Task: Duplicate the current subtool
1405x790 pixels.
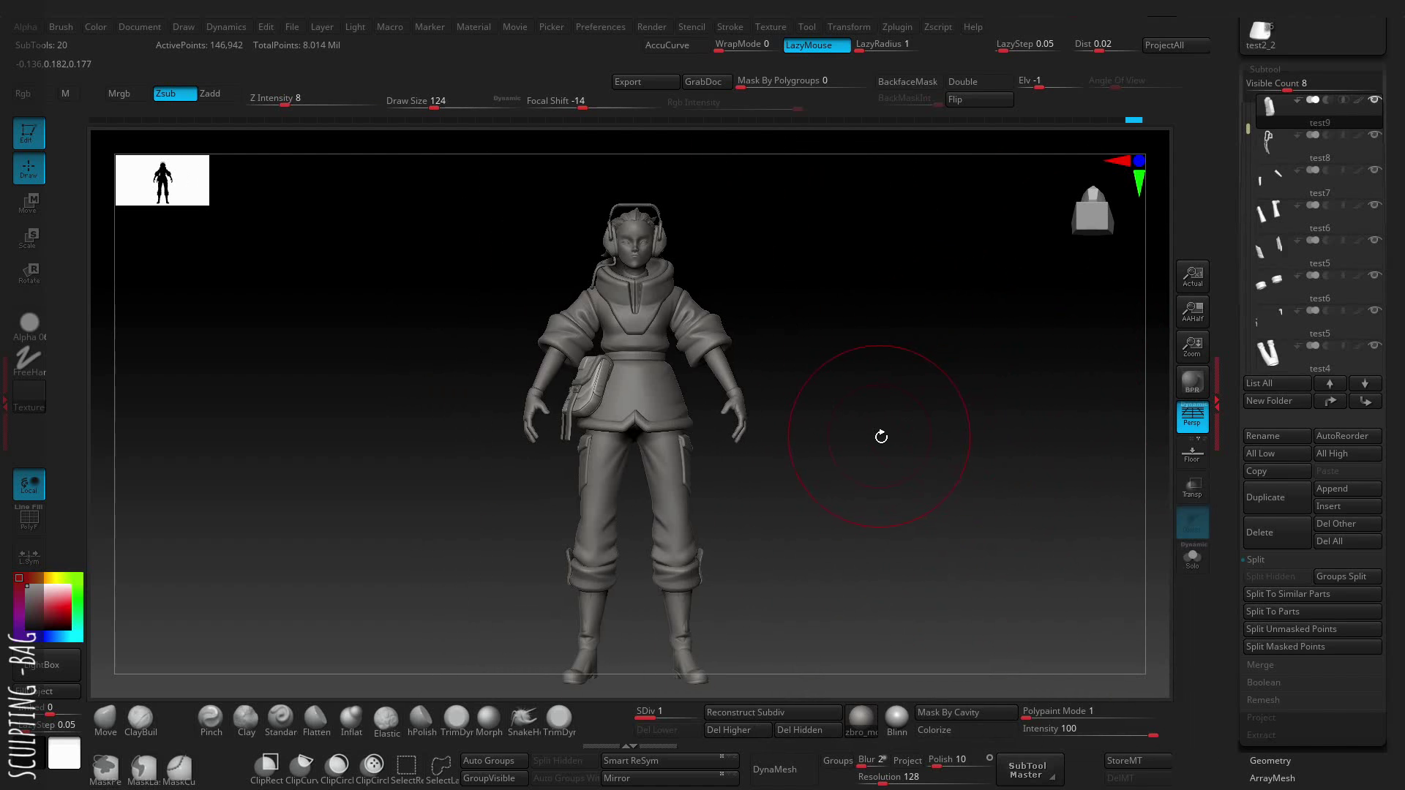Action: coord(1276,497)
